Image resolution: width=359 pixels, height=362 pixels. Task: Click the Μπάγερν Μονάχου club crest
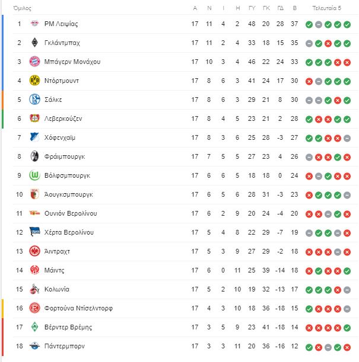click(x=34, y=62)
